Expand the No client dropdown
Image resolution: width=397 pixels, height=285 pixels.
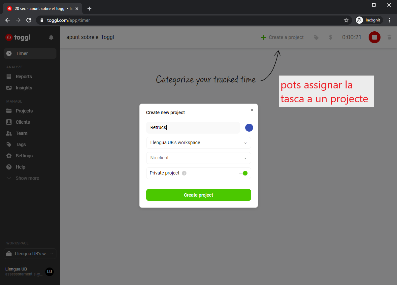pyautogui.click(x=198, y=158)
